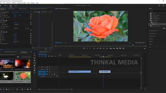
Task: Reset the Edge Feather parameter
Action: [31, 43]
